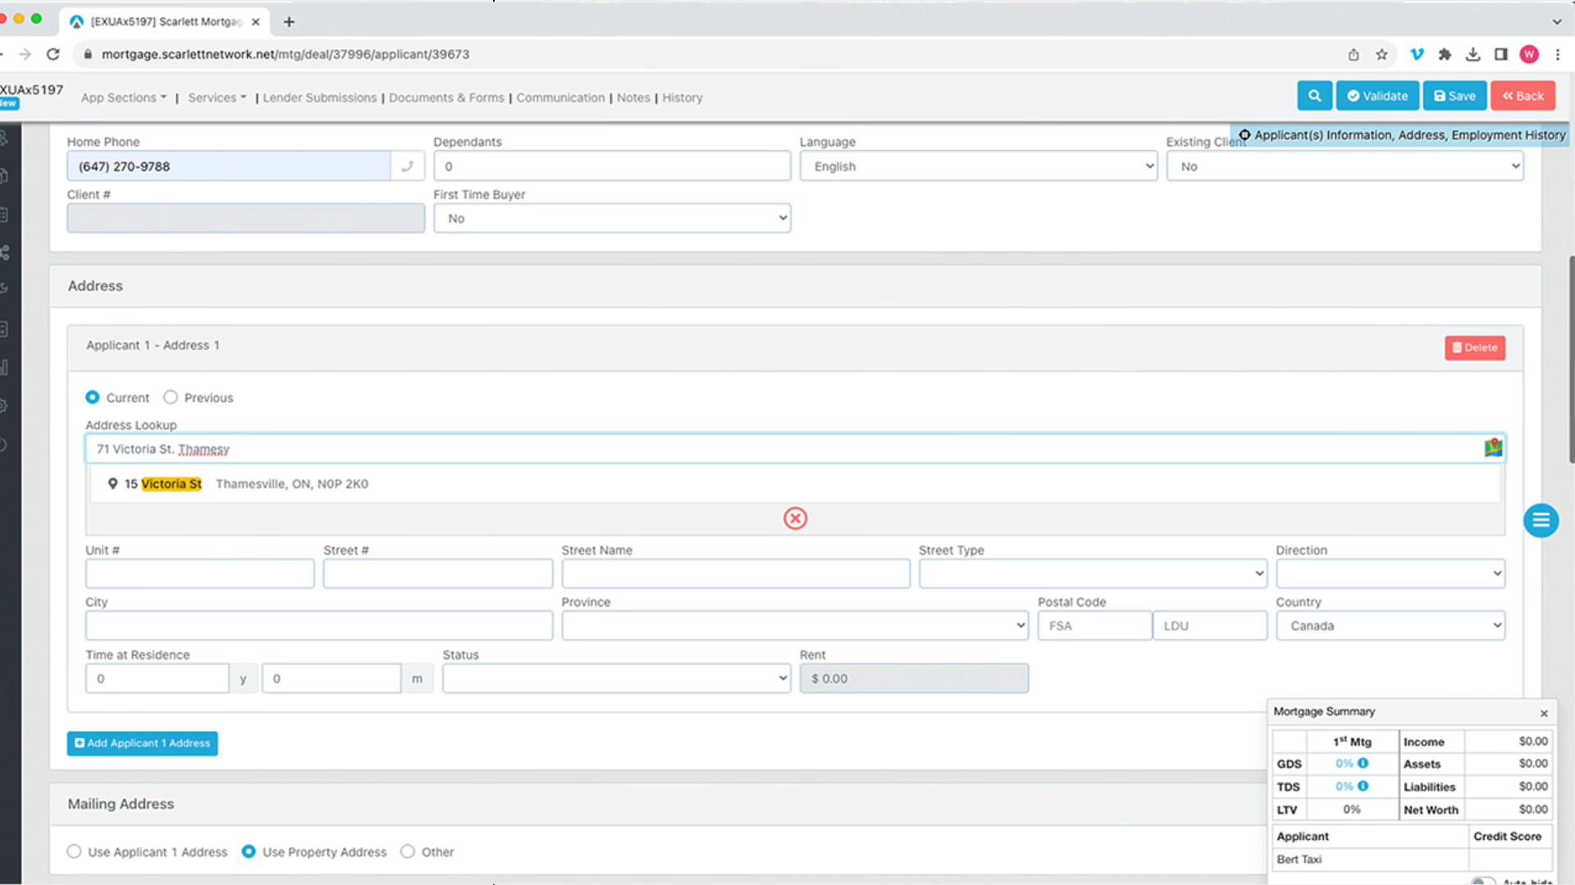
Task: Click the GDS info icon
Action: pyautogui.click(x=1363, y=764)
